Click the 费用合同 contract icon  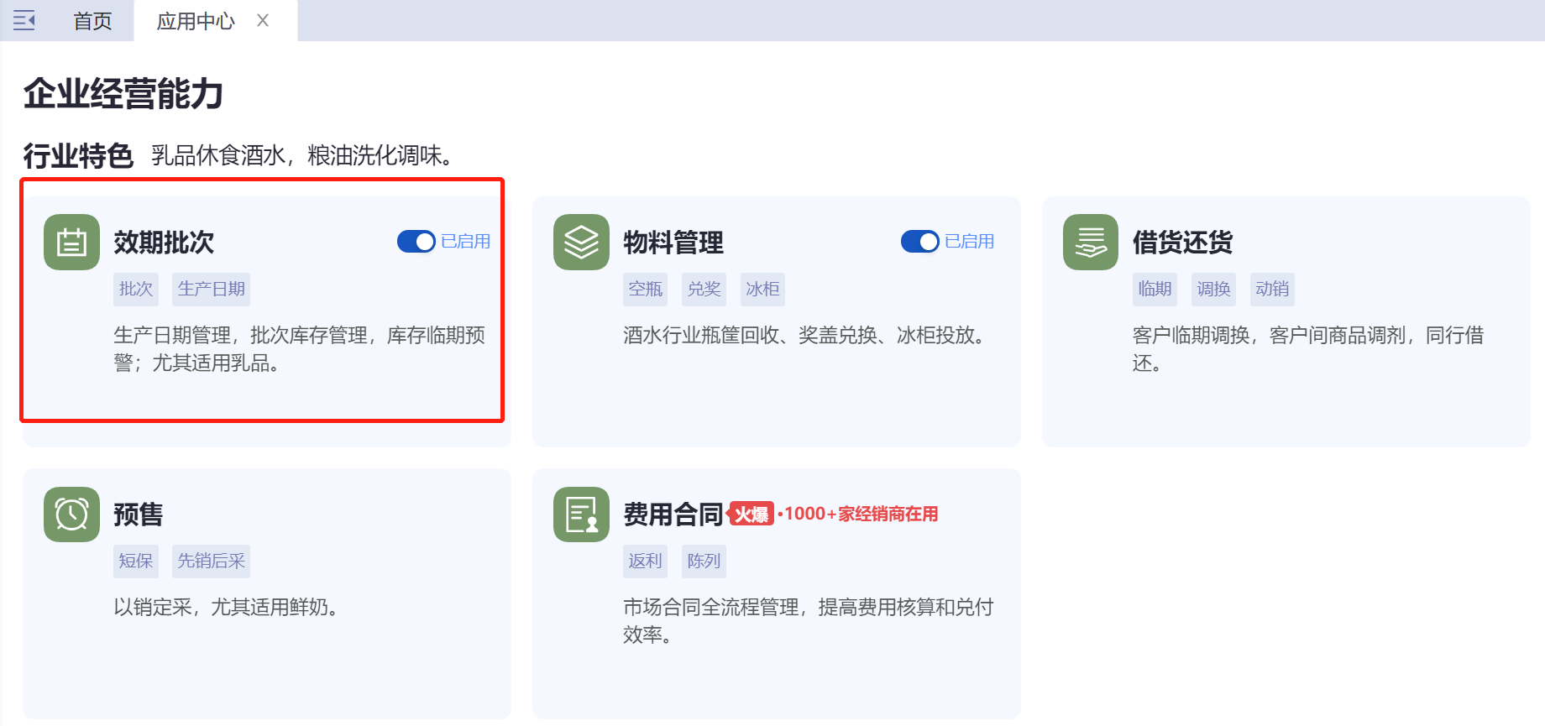(x=581, y=514)
